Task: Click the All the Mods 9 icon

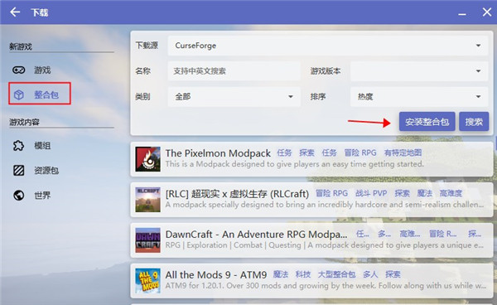Action: pyautogui.click(x=147, y=281)
